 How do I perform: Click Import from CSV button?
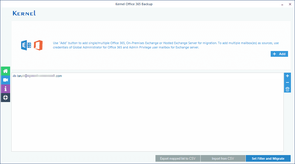coord(223,159)
